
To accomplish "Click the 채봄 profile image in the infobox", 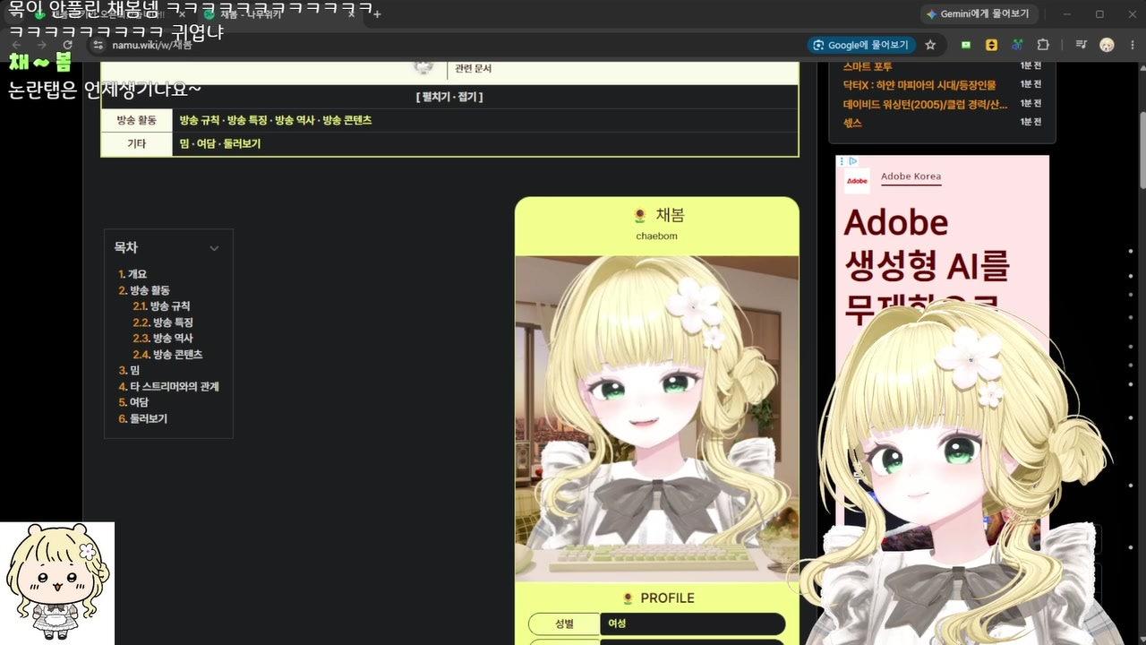I will (657, 418).
